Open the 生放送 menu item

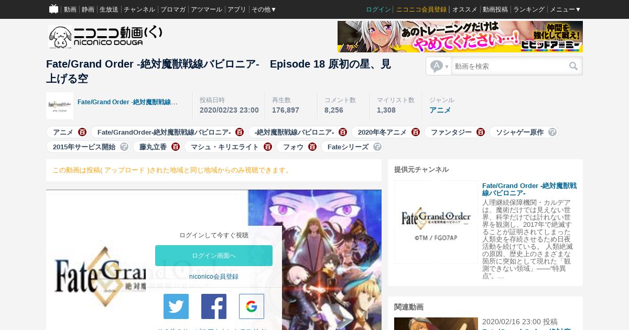click(109, 9)
